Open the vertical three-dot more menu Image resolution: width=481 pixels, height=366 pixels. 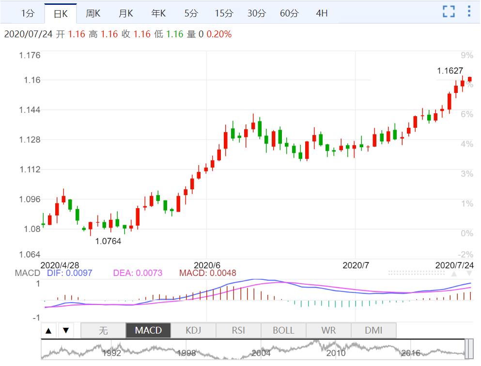point(468,12)
